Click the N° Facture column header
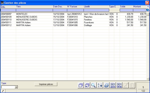Screen dimensions: 150x93 [72, 6]
